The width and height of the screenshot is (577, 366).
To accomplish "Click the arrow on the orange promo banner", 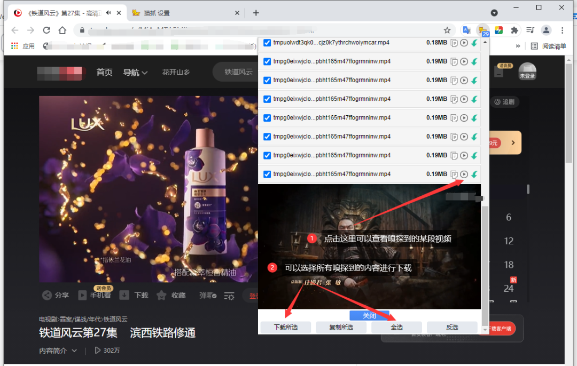I will point(513,142).
